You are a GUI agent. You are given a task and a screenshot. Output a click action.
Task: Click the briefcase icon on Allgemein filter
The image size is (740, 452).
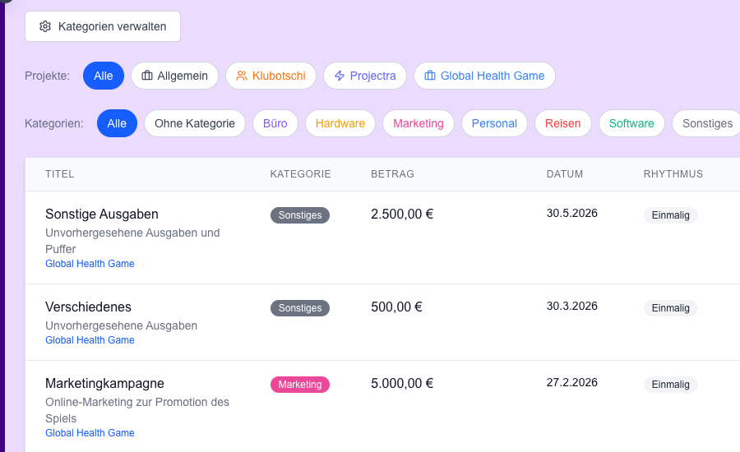(x=147, y=76)
